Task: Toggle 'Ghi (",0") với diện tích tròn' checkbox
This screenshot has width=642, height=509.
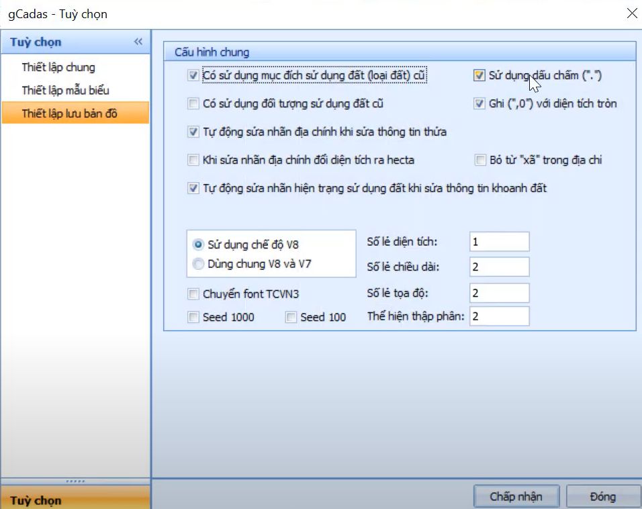Action: [479, 104]
